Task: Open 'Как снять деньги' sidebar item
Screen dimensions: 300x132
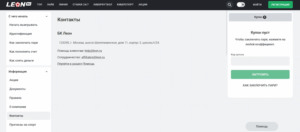Action: click(x=28, y=60)
